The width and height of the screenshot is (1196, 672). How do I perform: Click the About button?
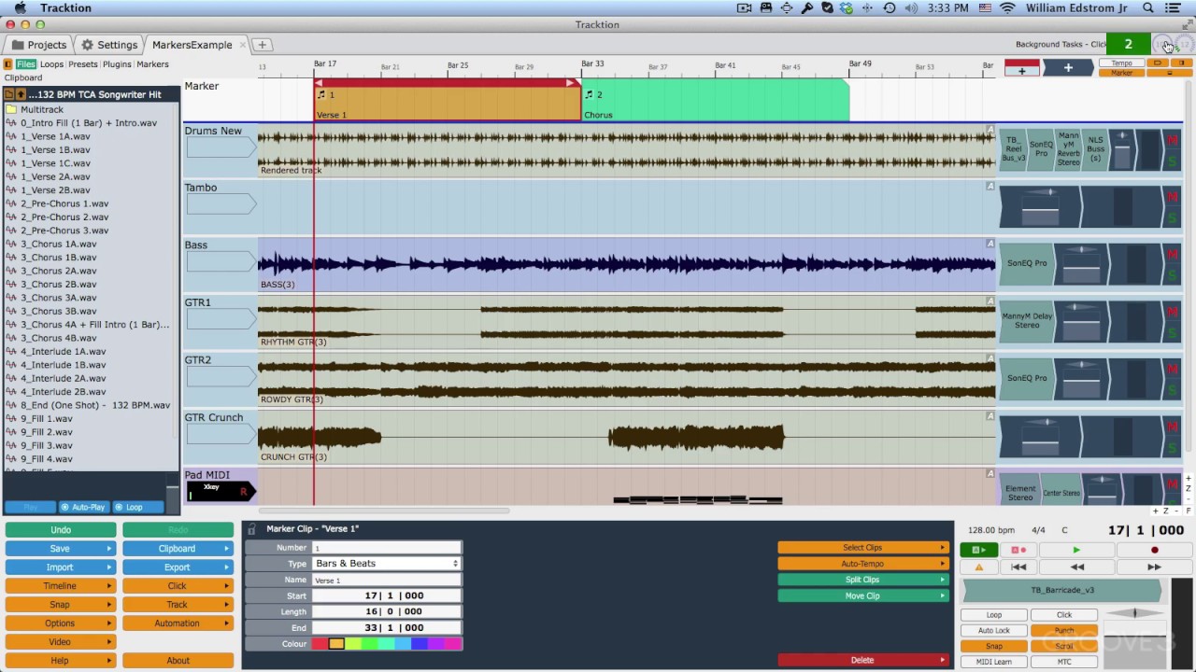click(178, 661)
